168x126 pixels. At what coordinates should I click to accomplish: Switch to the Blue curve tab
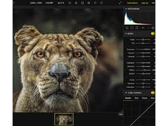click(153, 98)
